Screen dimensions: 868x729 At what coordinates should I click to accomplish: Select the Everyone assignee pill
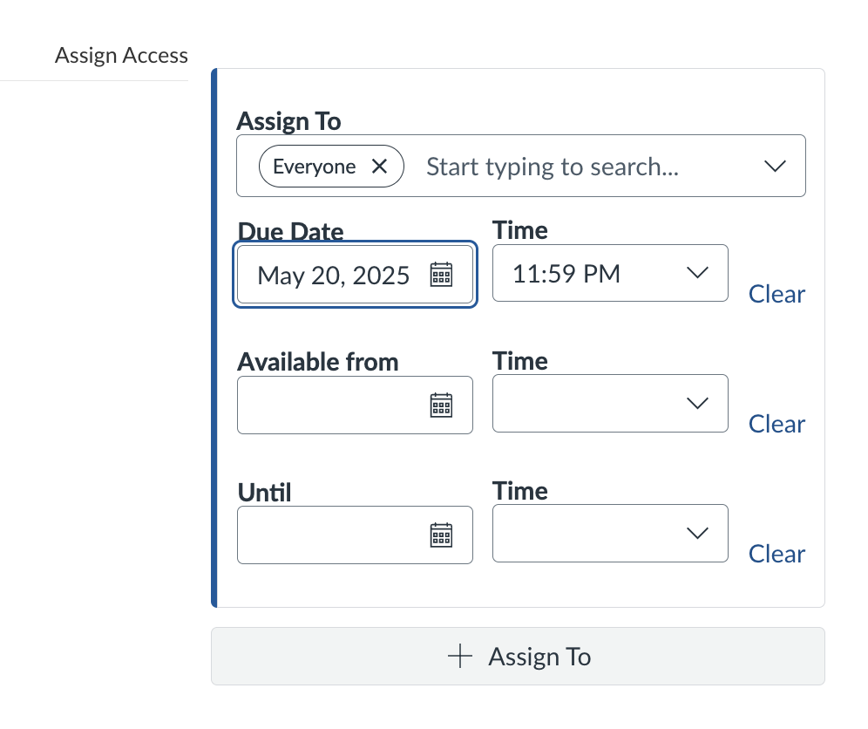(314, 167)
